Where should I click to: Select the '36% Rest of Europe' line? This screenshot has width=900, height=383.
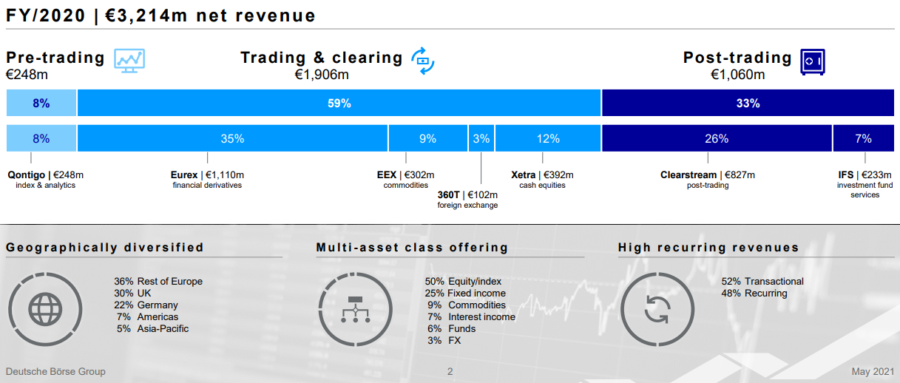pyautogui.click(x=158, y=282)
